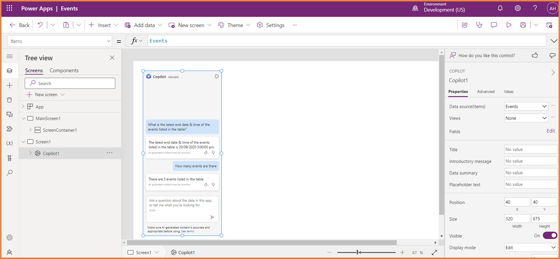Screen dimensions: 560x259
Task: Open the Power Automate flows panel
Action: [10, 129]
